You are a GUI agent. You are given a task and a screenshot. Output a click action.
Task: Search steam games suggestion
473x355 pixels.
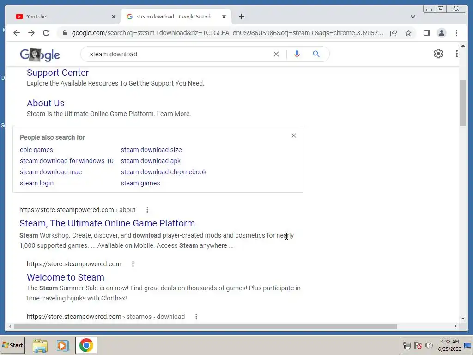(140, 183)
